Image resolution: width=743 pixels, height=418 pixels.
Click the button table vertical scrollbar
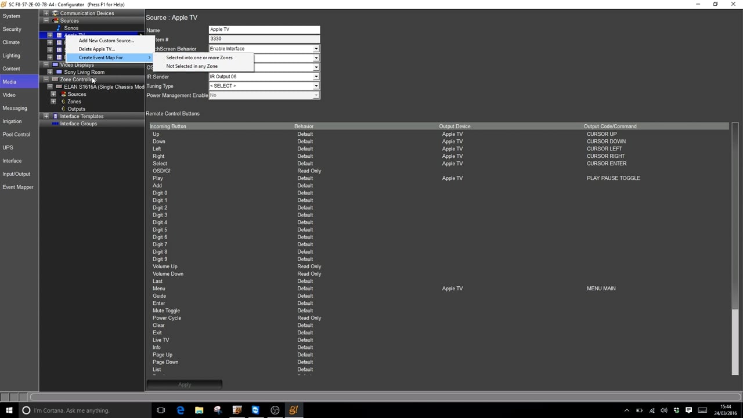[x=735, y=249]
